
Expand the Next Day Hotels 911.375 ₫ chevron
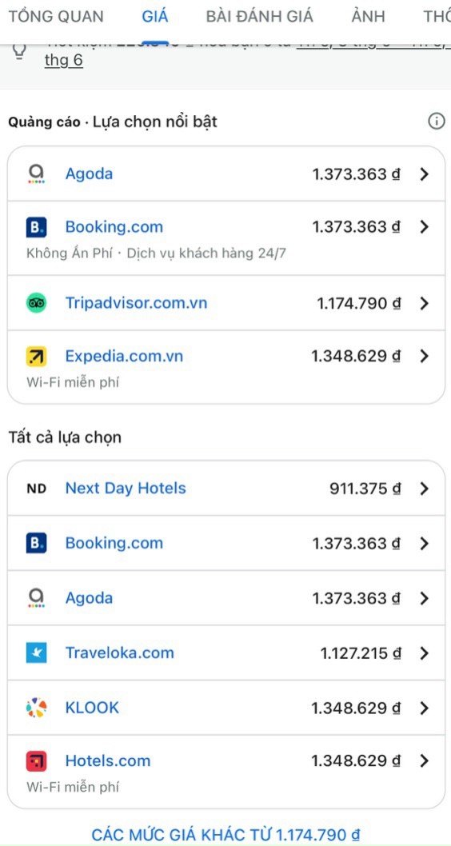pos(425,489)
